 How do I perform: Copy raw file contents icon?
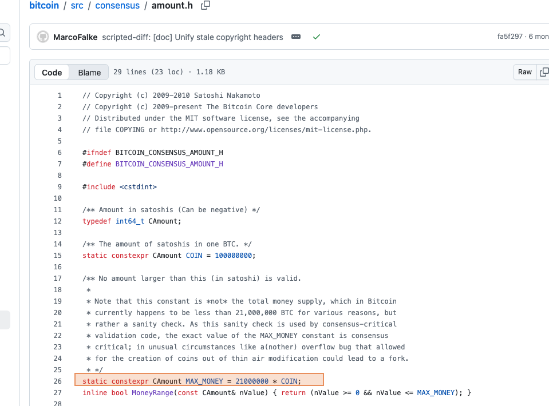point(544,72)
